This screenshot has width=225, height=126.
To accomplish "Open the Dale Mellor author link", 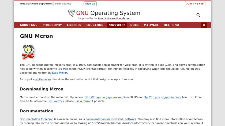I will coord(60,73).
